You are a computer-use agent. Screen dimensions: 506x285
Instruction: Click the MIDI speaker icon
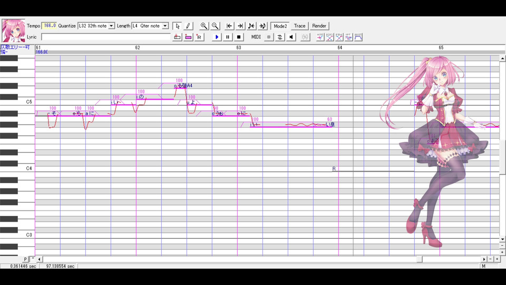click(291, 37)
